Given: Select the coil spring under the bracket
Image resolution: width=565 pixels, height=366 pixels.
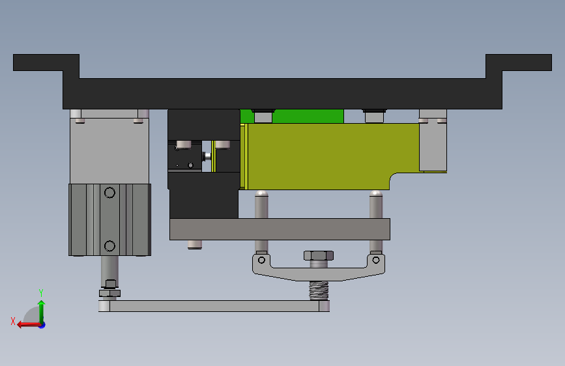Looking at the screenshot, I should 319,290.
